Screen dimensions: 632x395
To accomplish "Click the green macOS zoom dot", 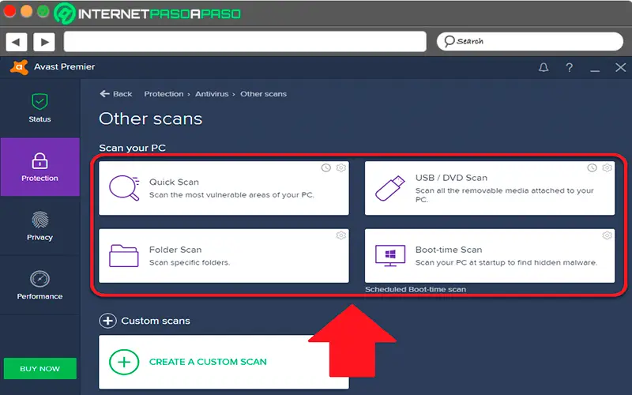I will pyautogui.click(x=43, y=11).
